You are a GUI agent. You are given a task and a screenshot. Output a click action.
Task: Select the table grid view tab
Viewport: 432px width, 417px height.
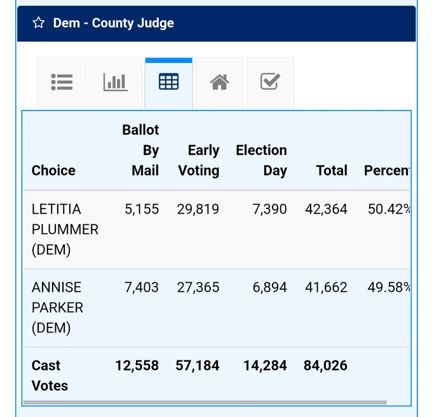pyautogui.click(x=168, y=83)
